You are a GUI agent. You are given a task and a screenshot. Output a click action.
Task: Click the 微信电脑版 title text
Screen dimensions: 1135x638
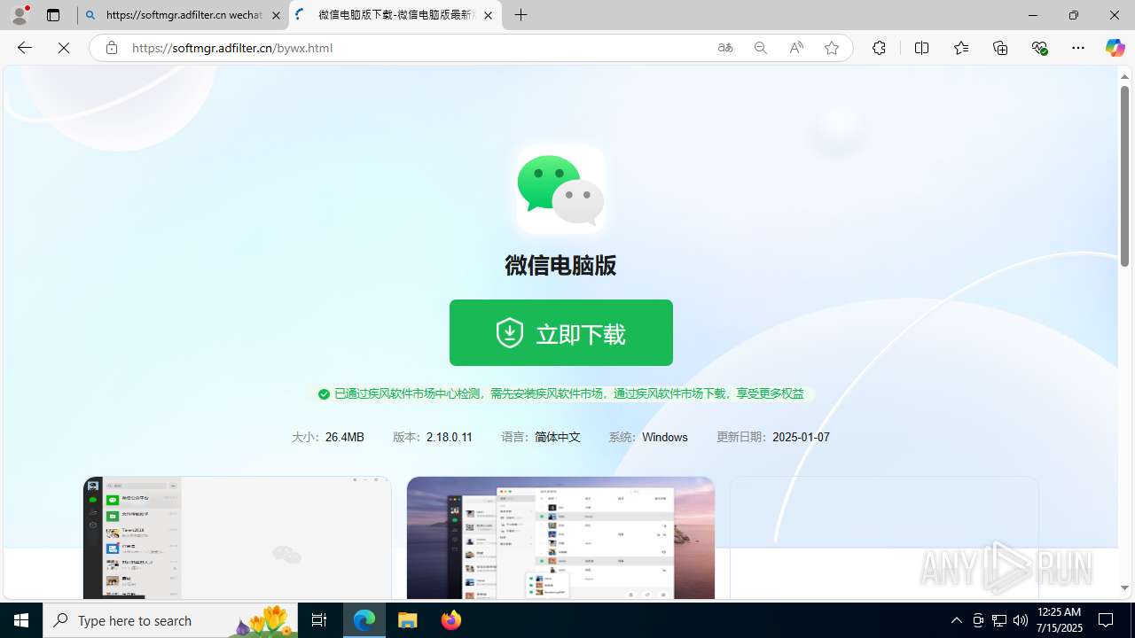[560, 265]
